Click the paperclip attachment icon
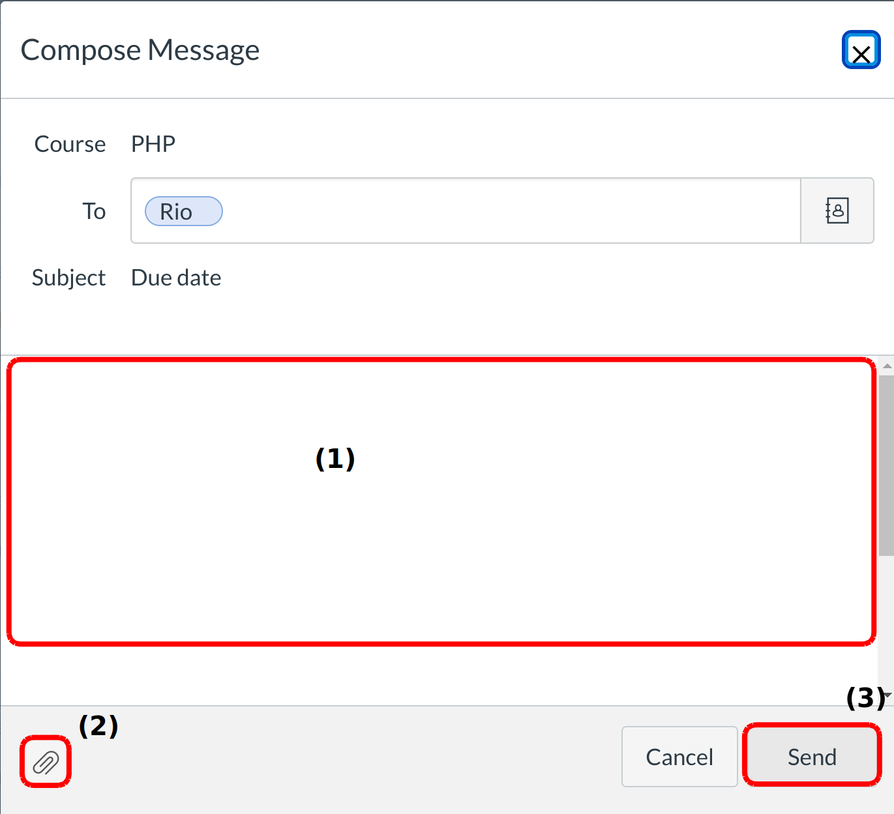This screenshot has height=814, width=894. 46,761
